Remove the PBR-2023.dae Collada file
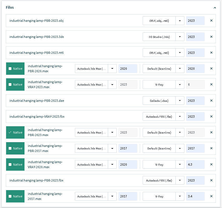The image size is (222, 208). [211, 101]
